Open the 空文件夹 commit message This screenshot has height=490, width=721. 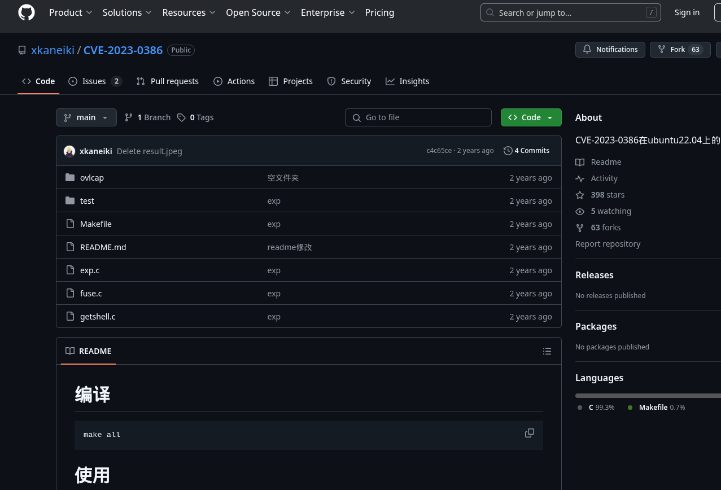pyautogui.click(x=283, y=178)
